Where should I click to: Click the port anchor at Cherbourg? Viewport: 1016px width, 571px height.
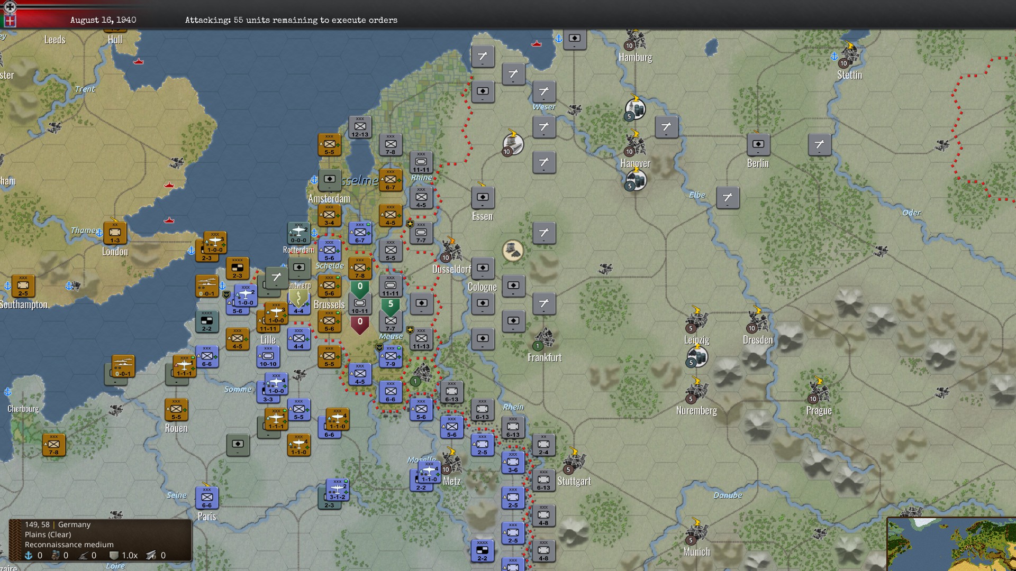click(7, 392)
